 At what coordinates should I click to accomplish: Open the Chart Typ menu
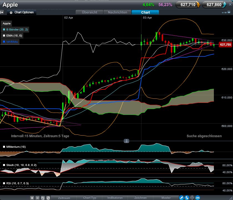90,198
